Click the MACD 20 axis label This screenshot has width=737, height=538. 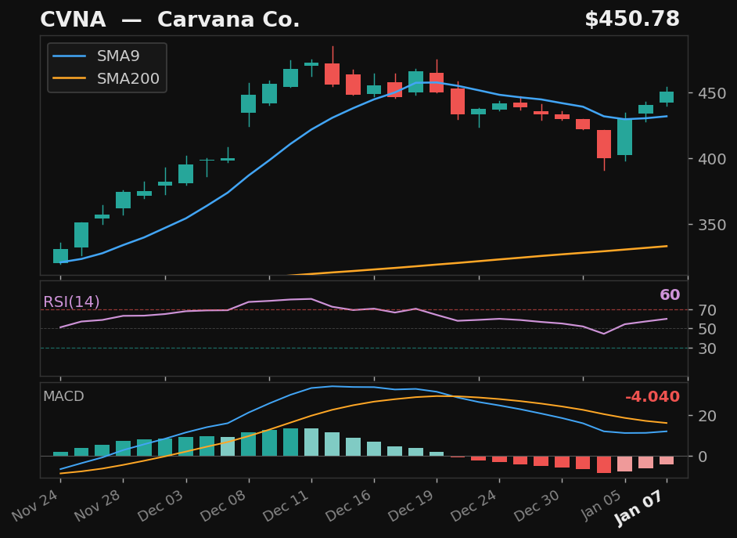pos(707,416)
